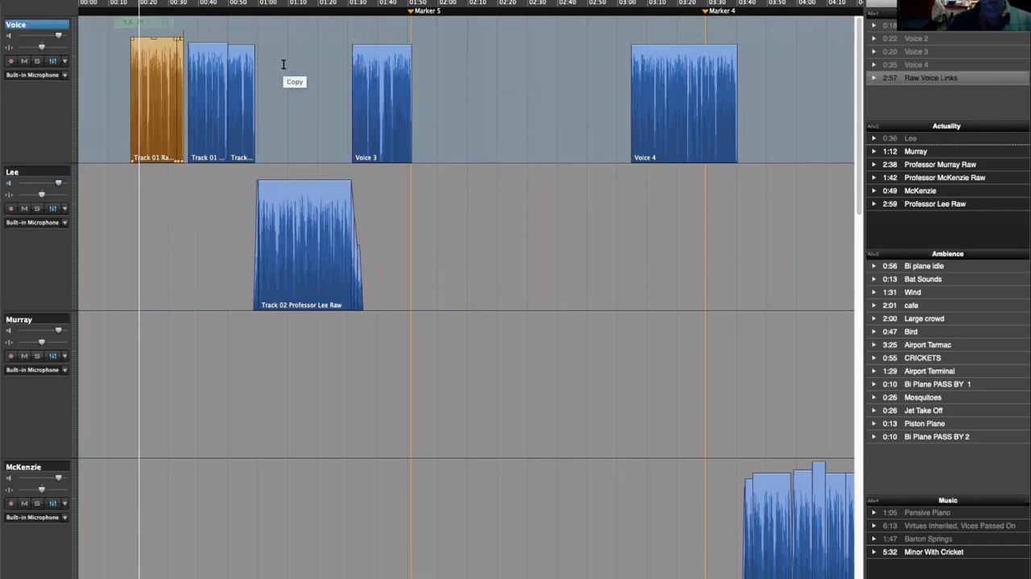Play the Professor McKenzie Raw item

click(874, 178)
